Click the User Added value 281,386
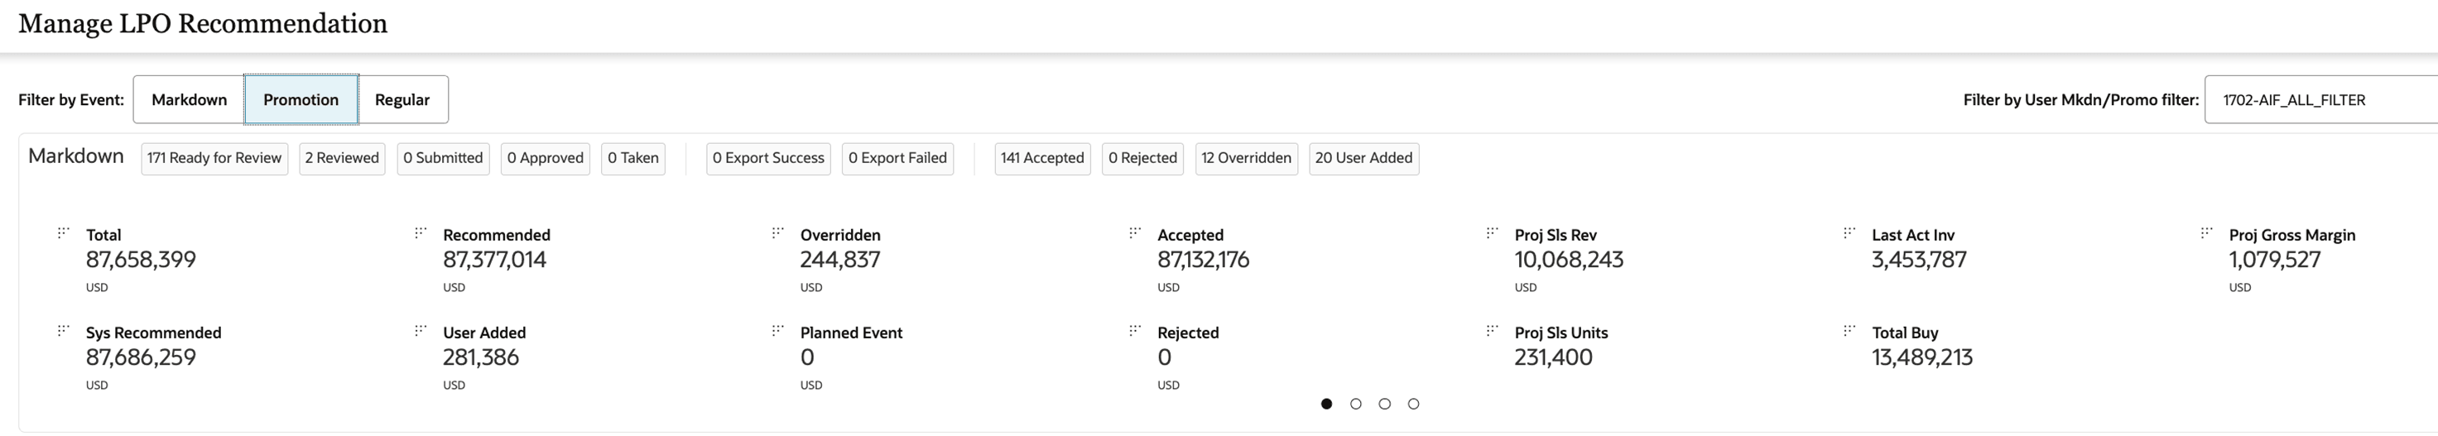Screen dimensions: 2438x436 pos(481,358)
